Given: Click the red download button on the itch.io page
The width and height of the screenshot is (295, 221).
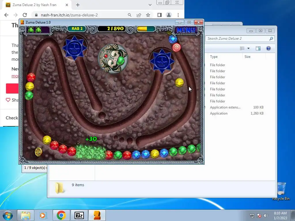Looking at the screenshot, I should (x=12, y=88).
